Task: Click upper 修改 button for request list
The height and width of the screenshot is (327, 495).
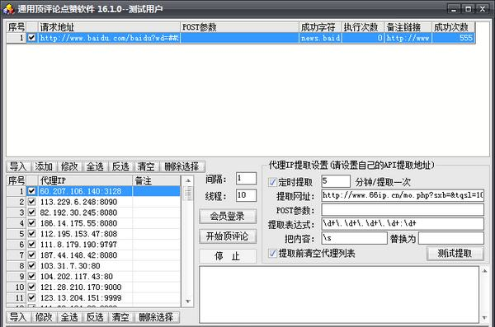Action: pos(69,166)
